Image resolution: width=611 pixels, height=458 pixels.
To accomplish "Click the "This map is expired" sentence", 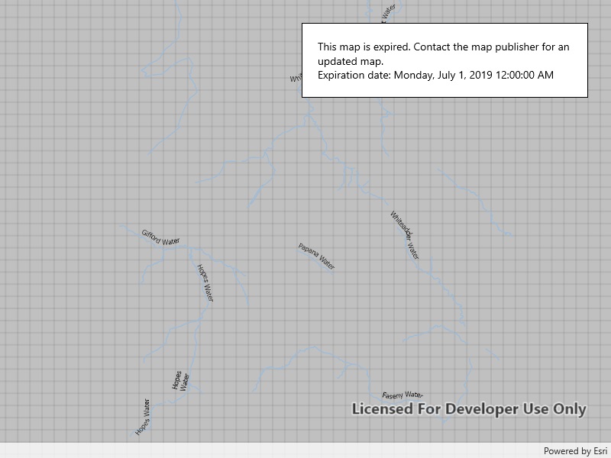I will pyautogui.click(x=364, y=47).
